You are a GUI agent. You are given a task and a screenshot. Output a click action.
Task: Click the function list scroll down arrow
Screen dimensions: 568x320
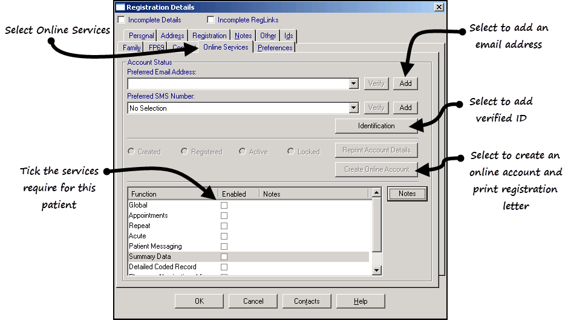(377, 270)
